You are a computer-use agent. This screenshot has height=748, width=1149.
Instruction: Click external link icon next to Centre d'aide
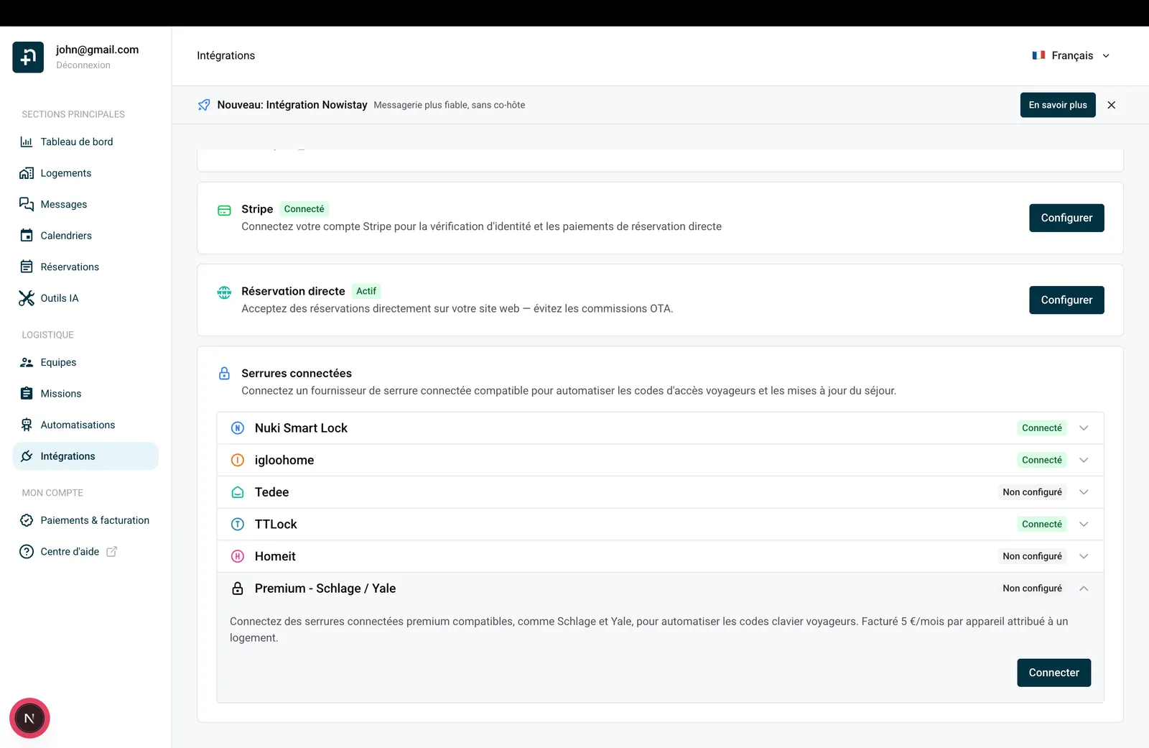[x=111, y=552]
